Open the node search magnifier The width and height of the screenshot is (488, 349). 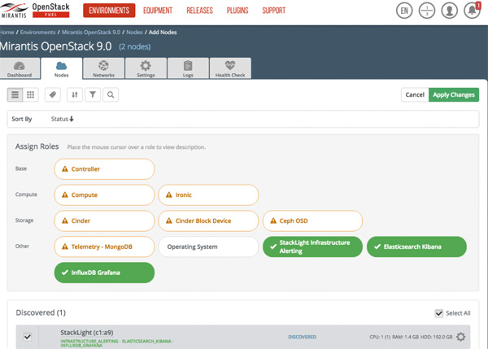[x=111, y=94]
